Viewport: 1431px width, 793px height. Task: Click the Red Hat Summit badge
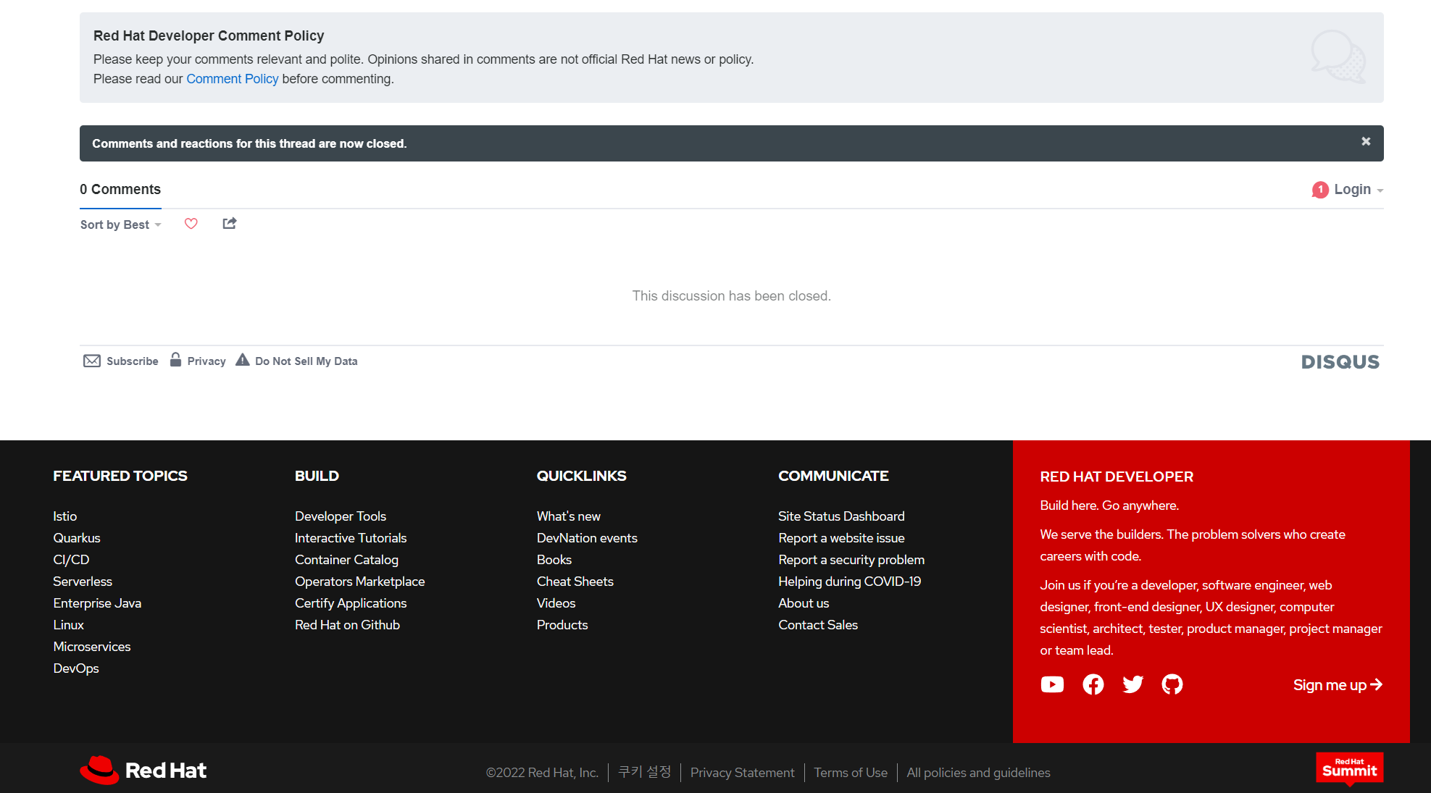click(x=1349, y=769)
